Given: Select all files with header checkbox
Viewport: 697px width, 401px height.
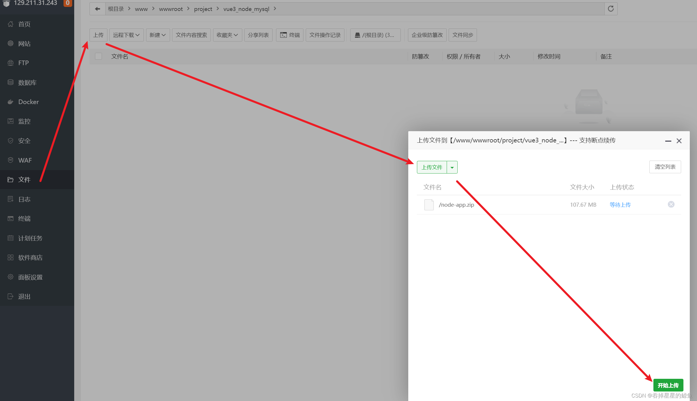Looking at the screenshot, I should tap(98, 56).
